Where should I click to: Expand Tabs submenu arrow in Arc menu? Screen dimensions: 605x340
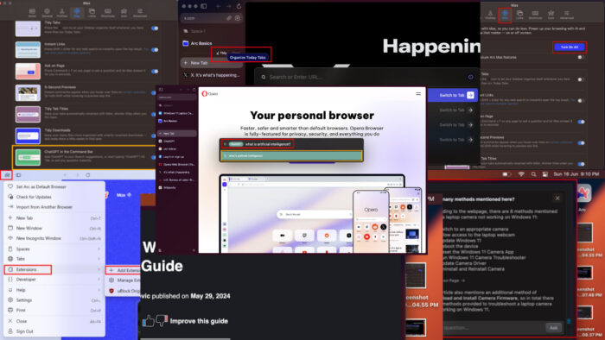(x=99, y=259)
